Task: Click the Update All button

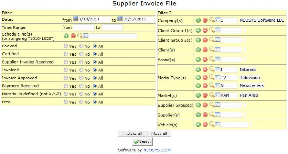Action: pyautogui.click(x=132, y=134)
